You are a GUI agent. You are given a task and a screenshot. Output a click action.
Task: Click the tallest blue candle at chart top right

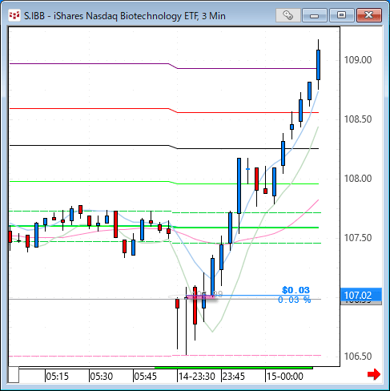(x=318, y=65)
